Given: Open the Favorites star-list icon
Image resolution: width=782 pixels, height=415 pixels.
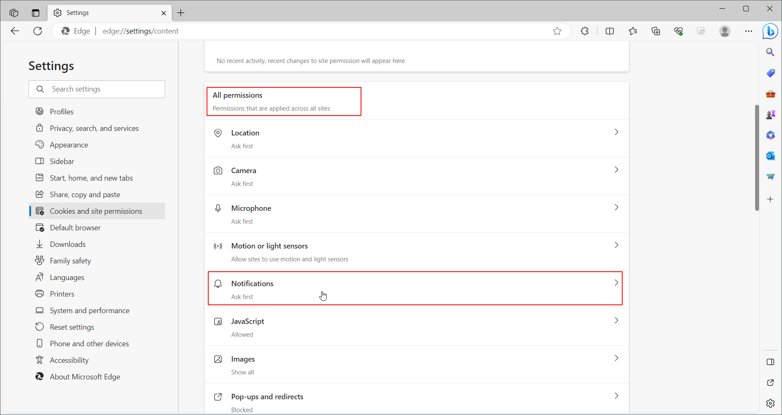Looking at the screenshot, I should tap(633, 31).
